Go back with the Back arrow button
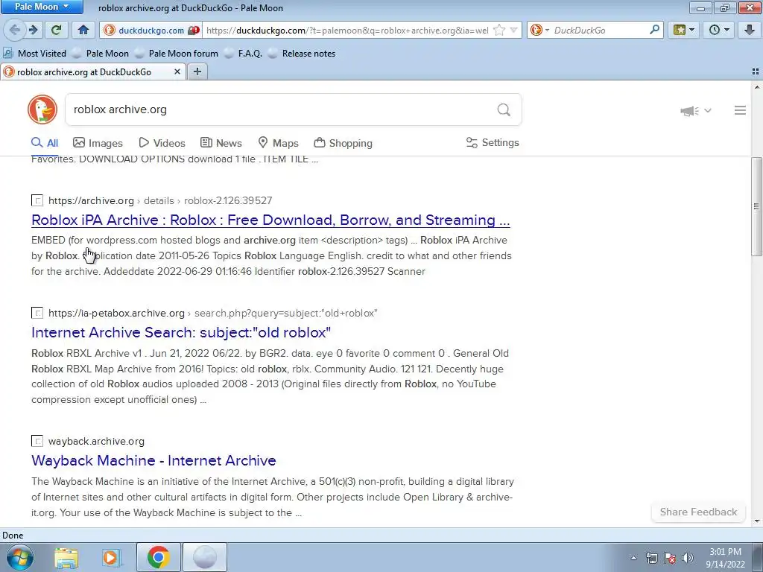This screenshot has width=763, height=572. pyautogui.click(x=14, y=30)
